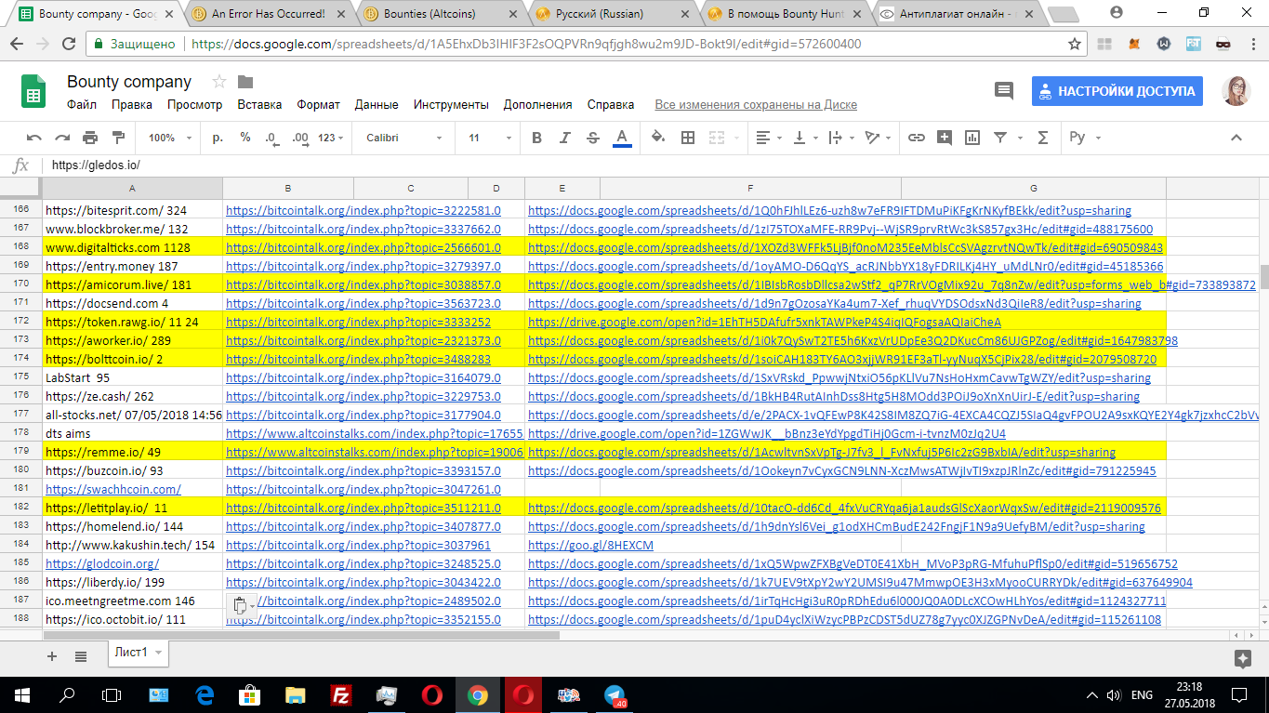Apply percent format to cell
The image size is (1269, 713).
[245, 138]
